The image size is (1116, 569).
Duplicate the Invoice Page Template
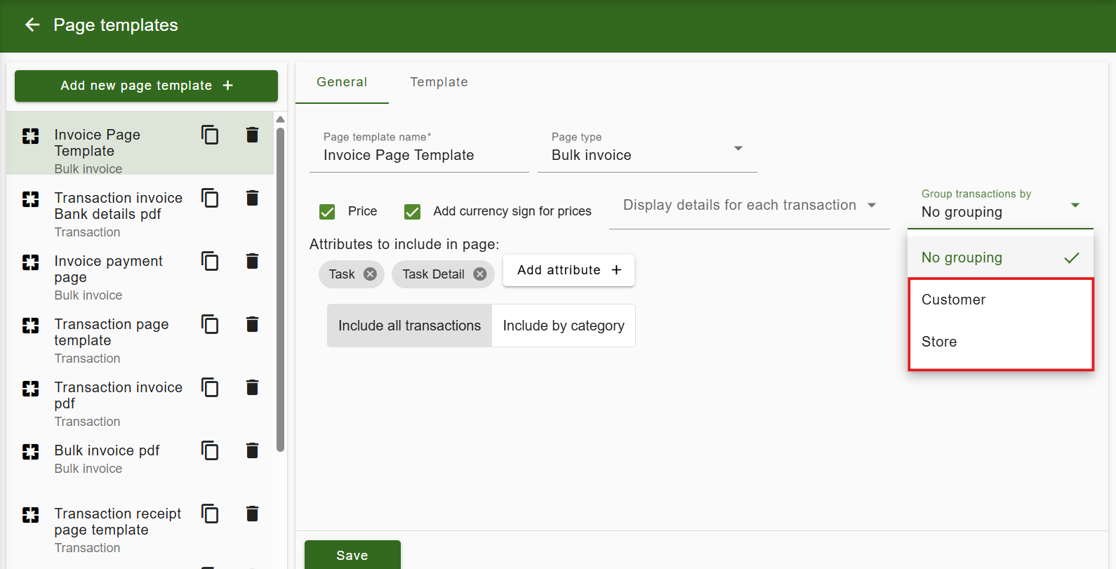(x=210, y=135)
